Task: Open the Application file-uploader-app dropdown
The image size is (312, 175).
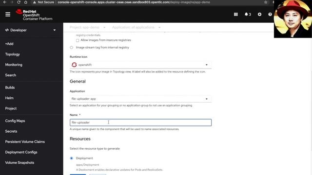Action: (x=140, y=99)
